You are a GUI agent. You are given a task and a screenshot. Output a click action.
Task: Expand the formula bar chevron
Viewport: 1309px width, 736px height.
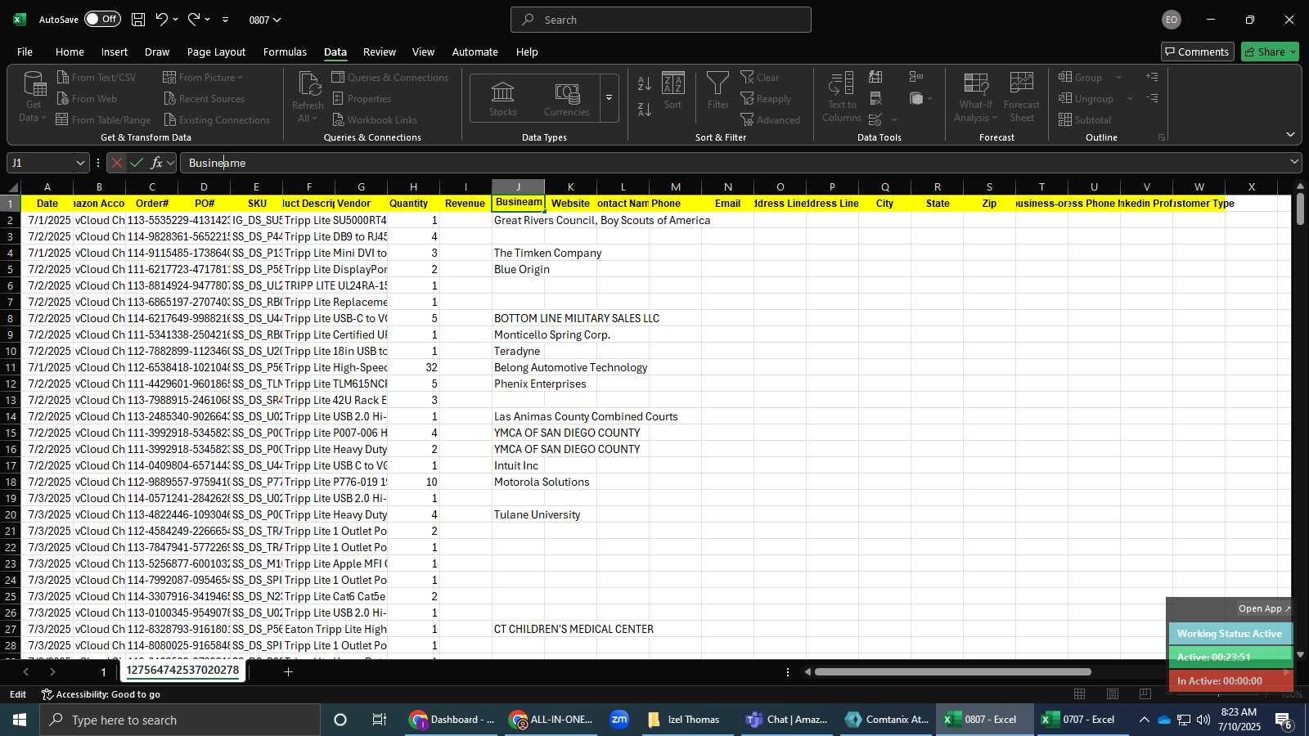point(1294,162)
